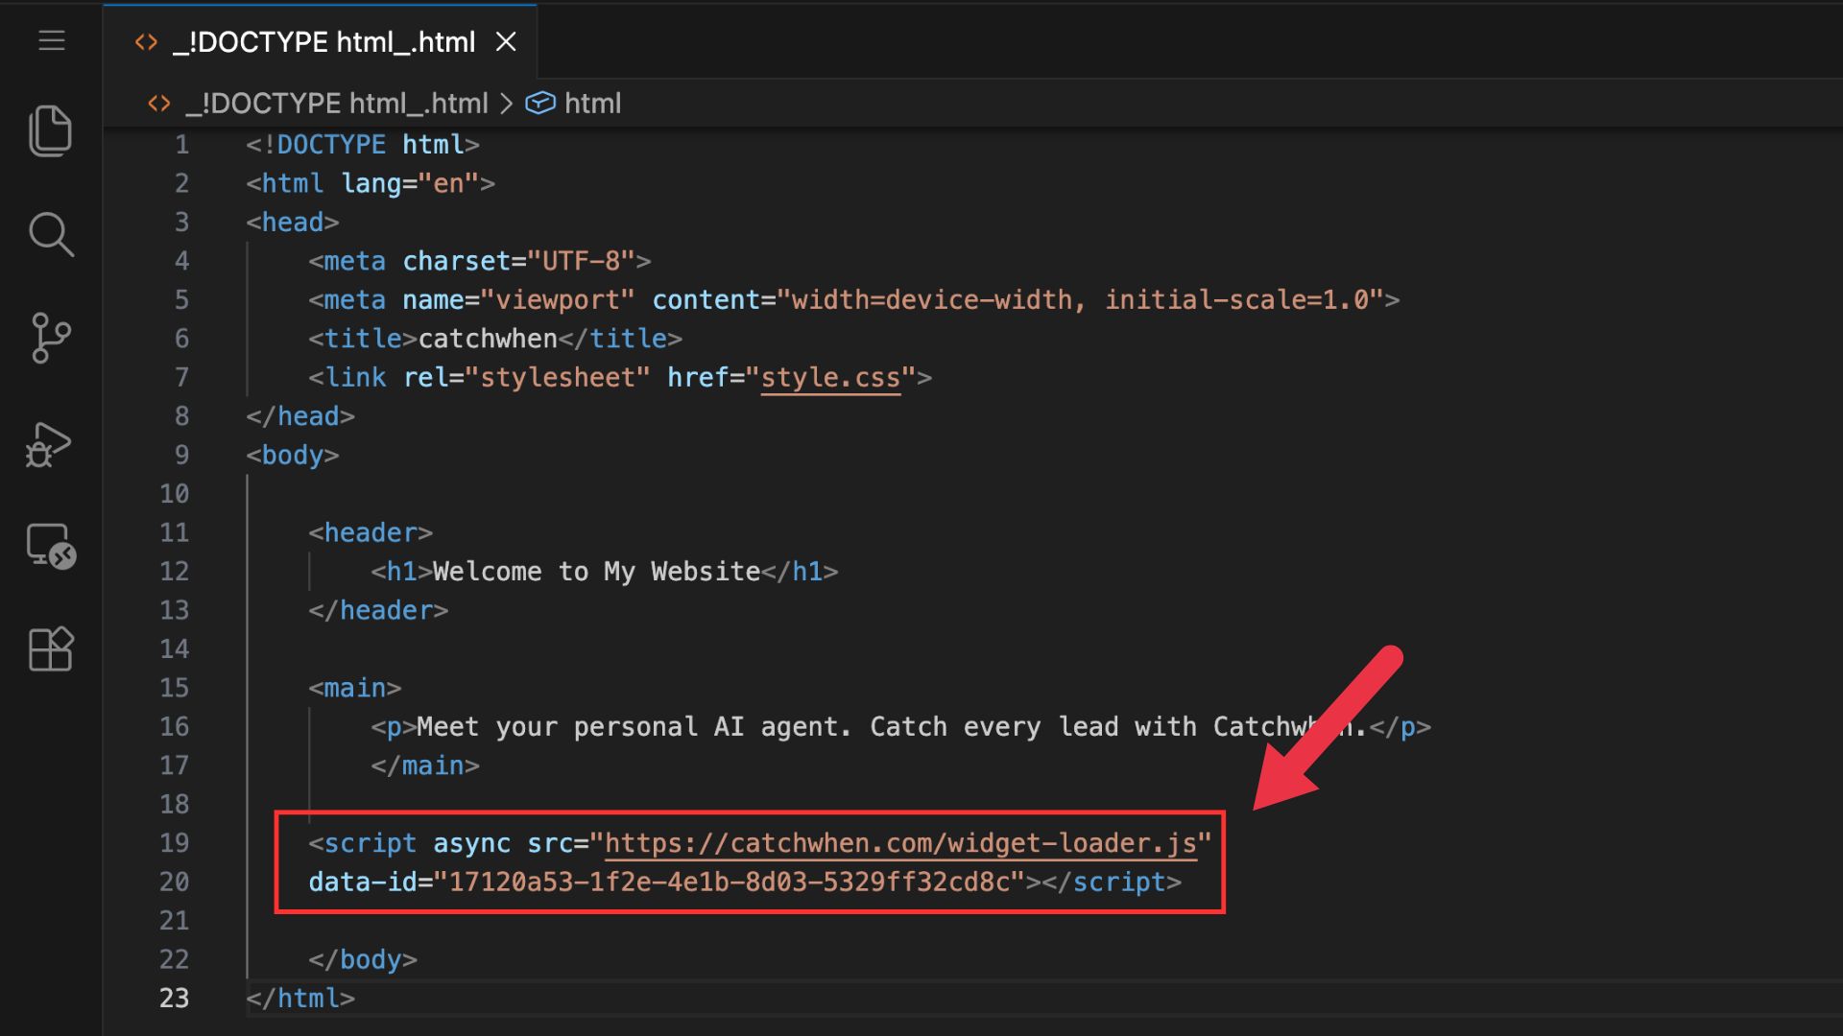Viewport: 1843px width, 1036px height.
Task: Open the Explorer files icon
Action: [x=51, y=130]
